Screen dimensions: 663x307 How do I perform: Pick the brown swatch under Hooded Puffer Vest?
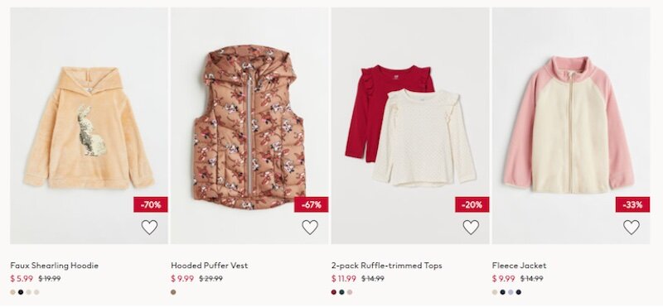[x=173, y=292]
